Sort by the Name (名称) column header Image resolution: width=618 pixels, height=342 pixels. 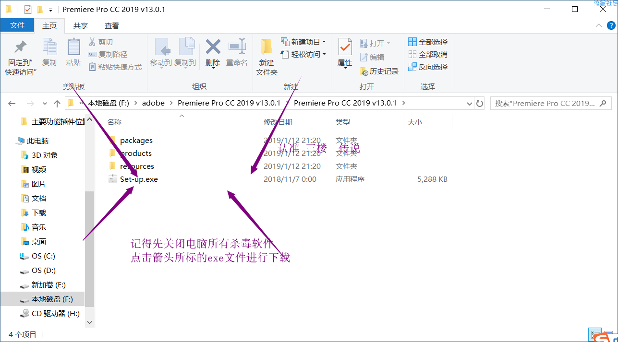114,122
